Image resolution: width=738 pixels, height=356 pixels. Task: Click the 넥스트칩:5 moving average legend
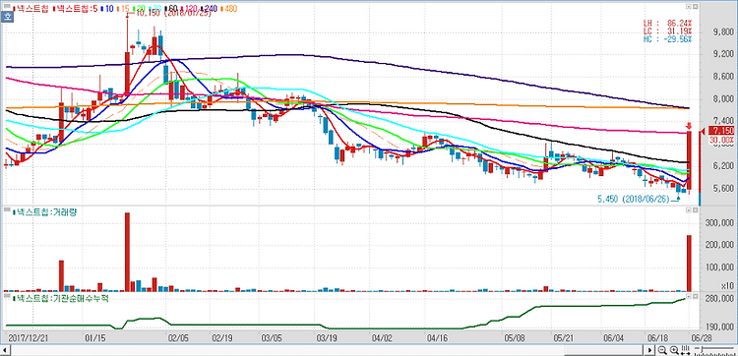[x=76, y=9]
